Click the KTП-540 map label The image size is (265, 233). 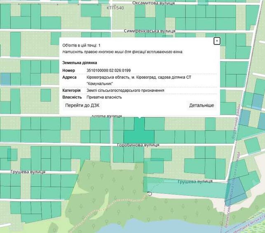pos(115,8)
